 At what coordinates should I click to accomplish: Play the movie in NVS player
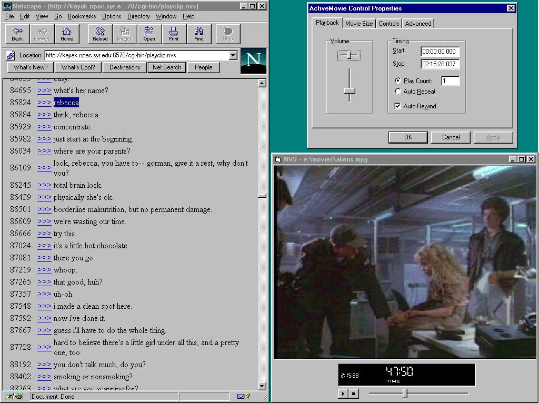(343, 393)
